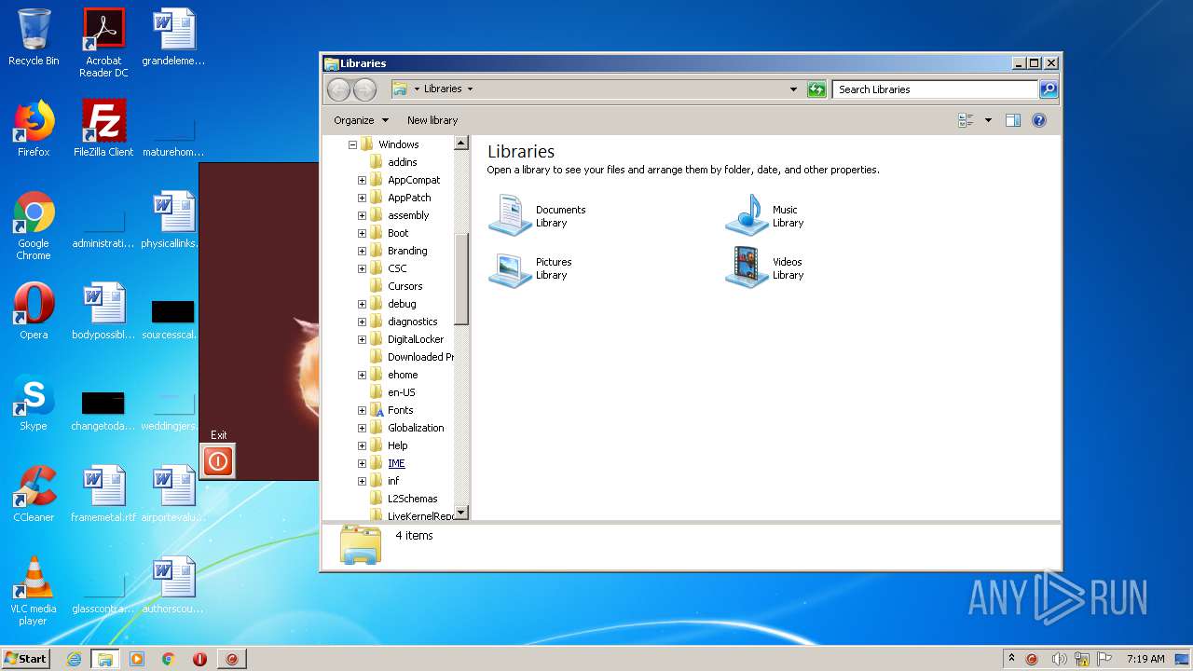Click Search Libraries input field
Screen dimensions: 1193x671
(x=935, y=89)
